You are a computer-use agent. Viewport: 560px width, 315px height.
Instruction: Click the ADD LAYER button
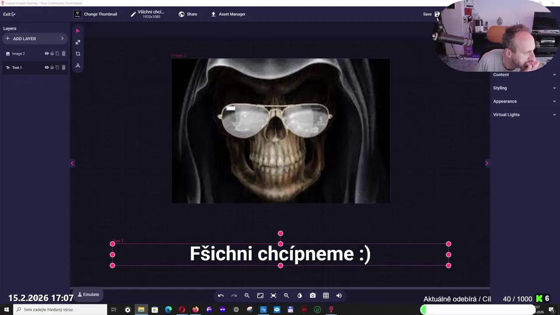point(34,39)
